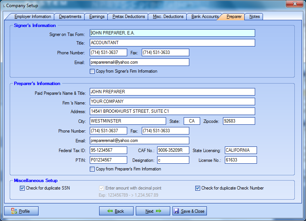This screenshot has width=306, height=221.
Task: Enable Copy from Signer's Firm Information
Action: point(92,71)
